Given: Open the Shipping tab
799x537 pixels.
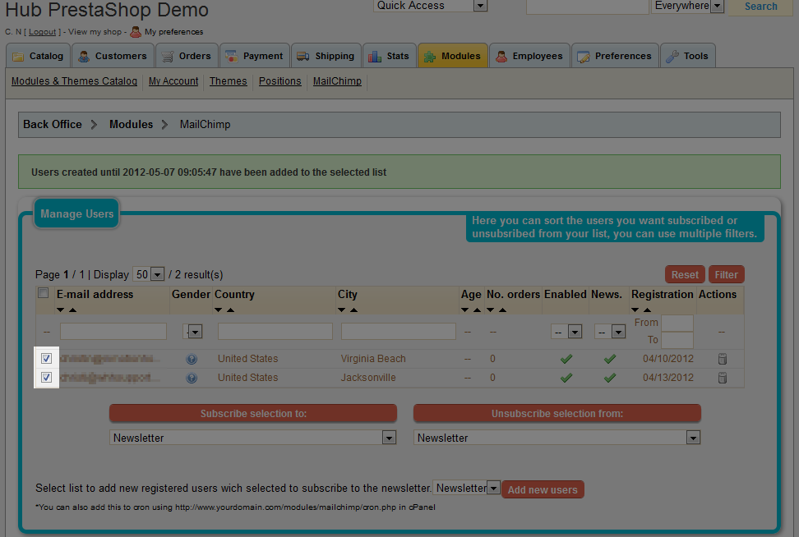Looking at the screenshot, I should click(326, 56).
